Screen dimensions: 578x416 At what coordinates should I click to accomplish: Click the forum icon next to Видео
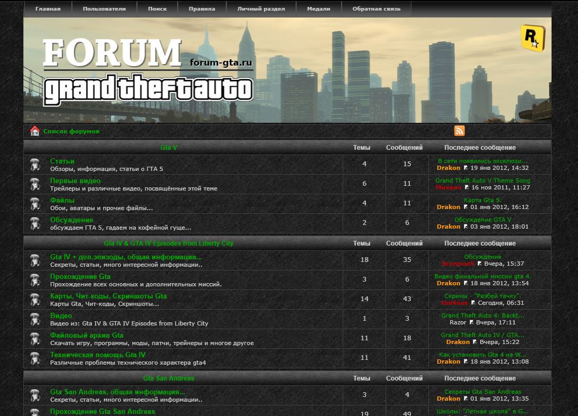pos(35,319)
